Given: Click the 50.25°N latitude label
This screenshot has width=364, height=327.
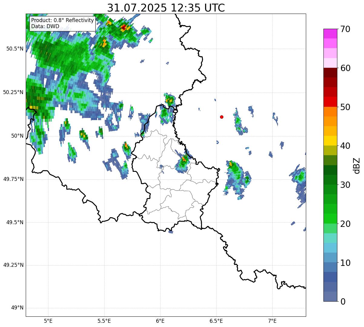Looking at the screenshot, I should point(13,93).
